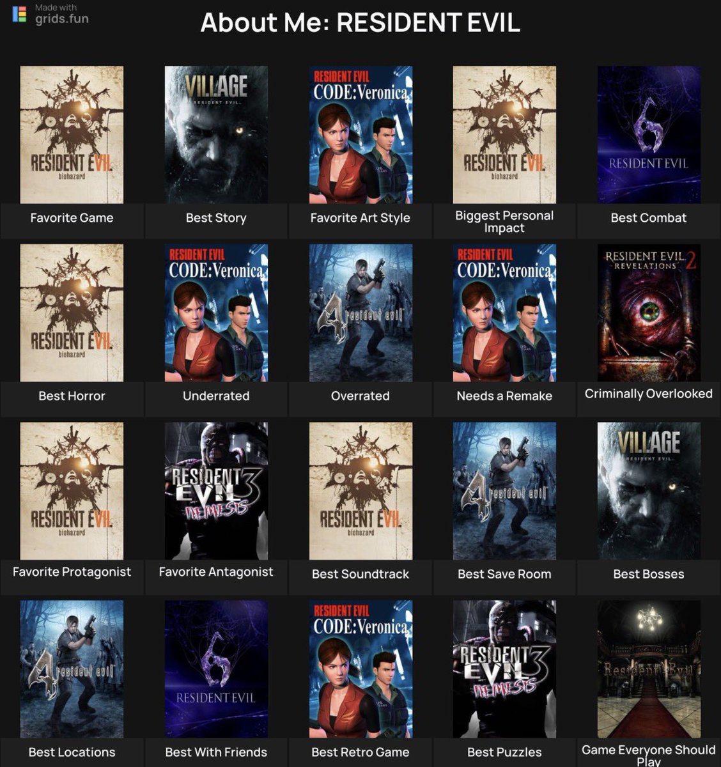Select the Best Horror cover image
Image resolution: width=721 pixels, height=767 pixels.
tap(72, 313)
